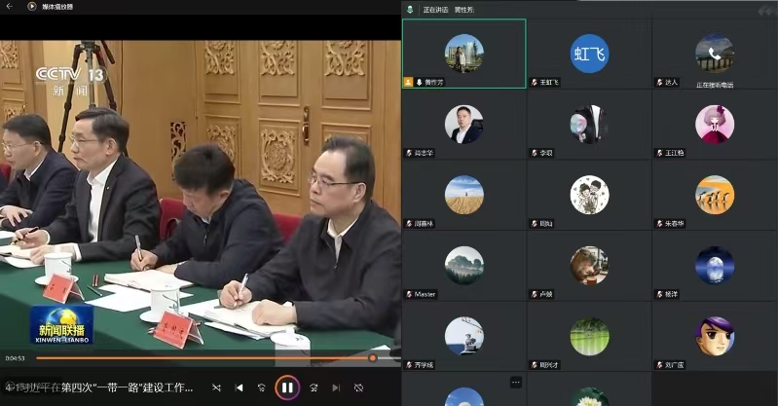Pause the video with the center button
The image size is (778, 406).
[287, 388]
